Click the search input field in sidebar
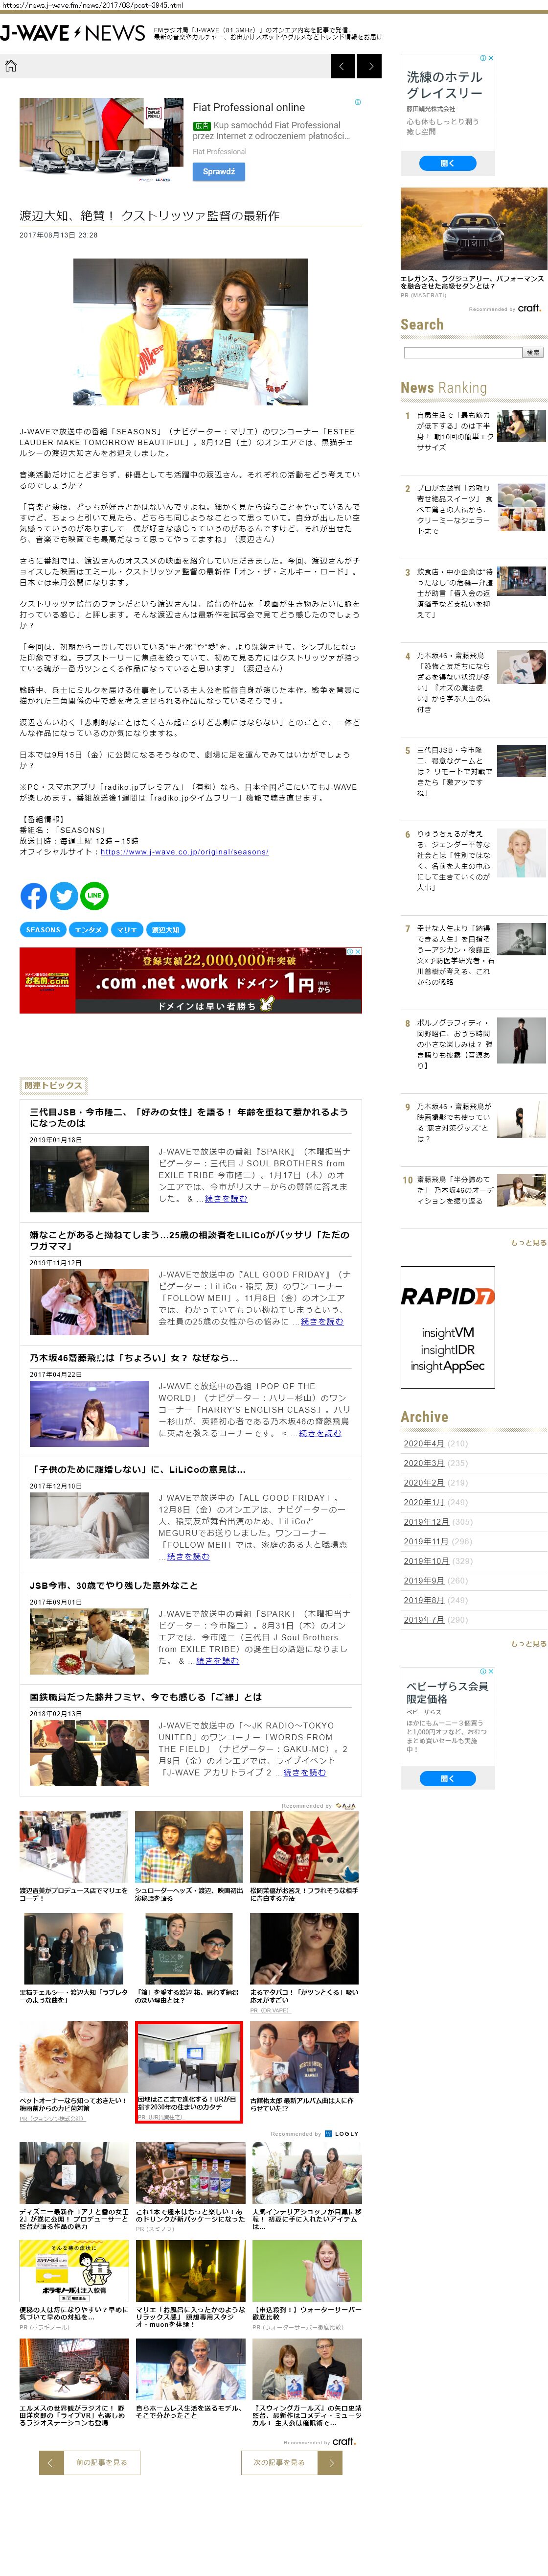Viewport: 548px width, 2576px height. coord(462,352)
